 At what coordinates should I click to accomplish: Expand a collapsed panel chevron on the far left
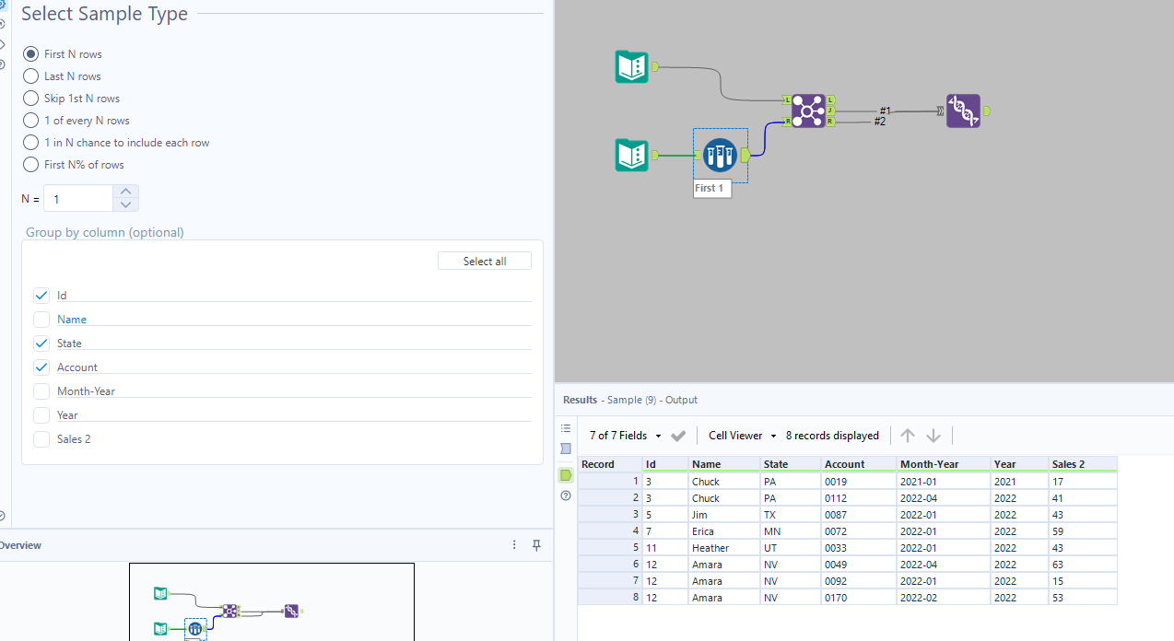click(4, 43)
